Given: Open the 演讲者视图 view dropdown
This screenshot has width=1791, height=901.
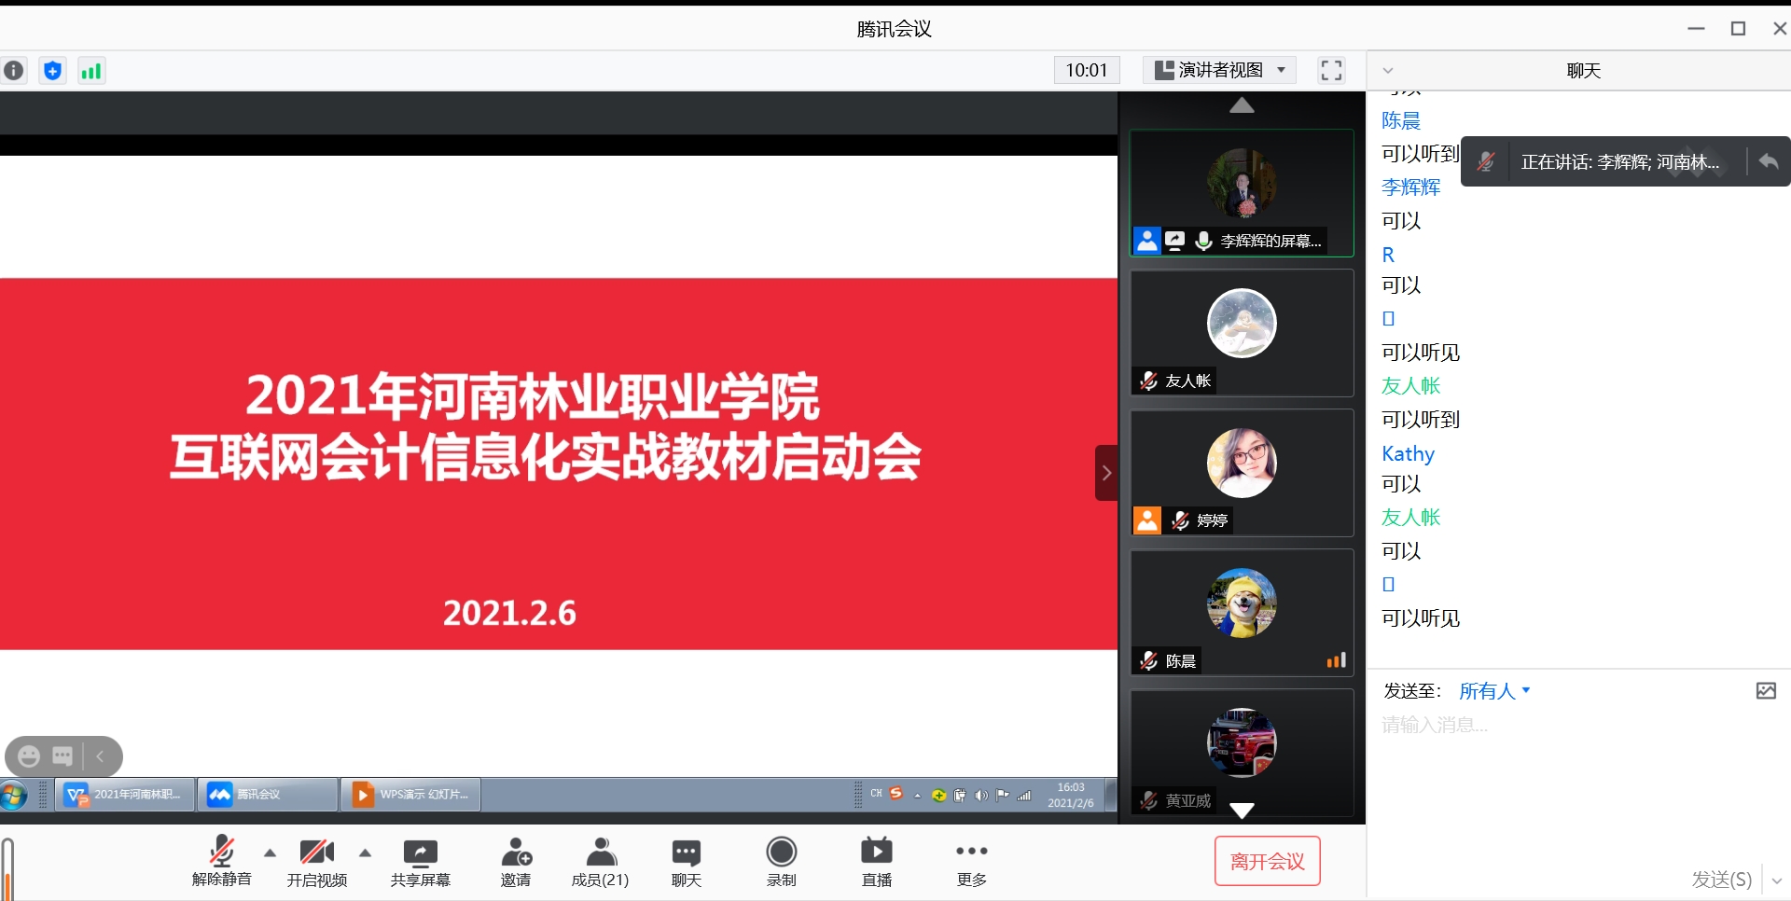Looking at the screenshot, I should click(x=1220, y=70).
